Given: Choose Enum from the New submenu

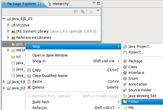Looking at the screenshot, I should [133, 78].
